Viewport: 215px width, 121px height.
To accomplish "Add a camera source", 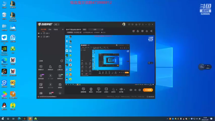I will coord(91,90).
